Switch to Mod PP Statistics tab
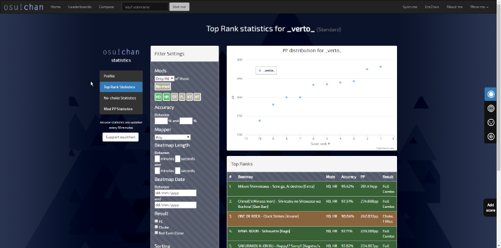This screenshot has height=248, width=501. [x=121, y=109]
